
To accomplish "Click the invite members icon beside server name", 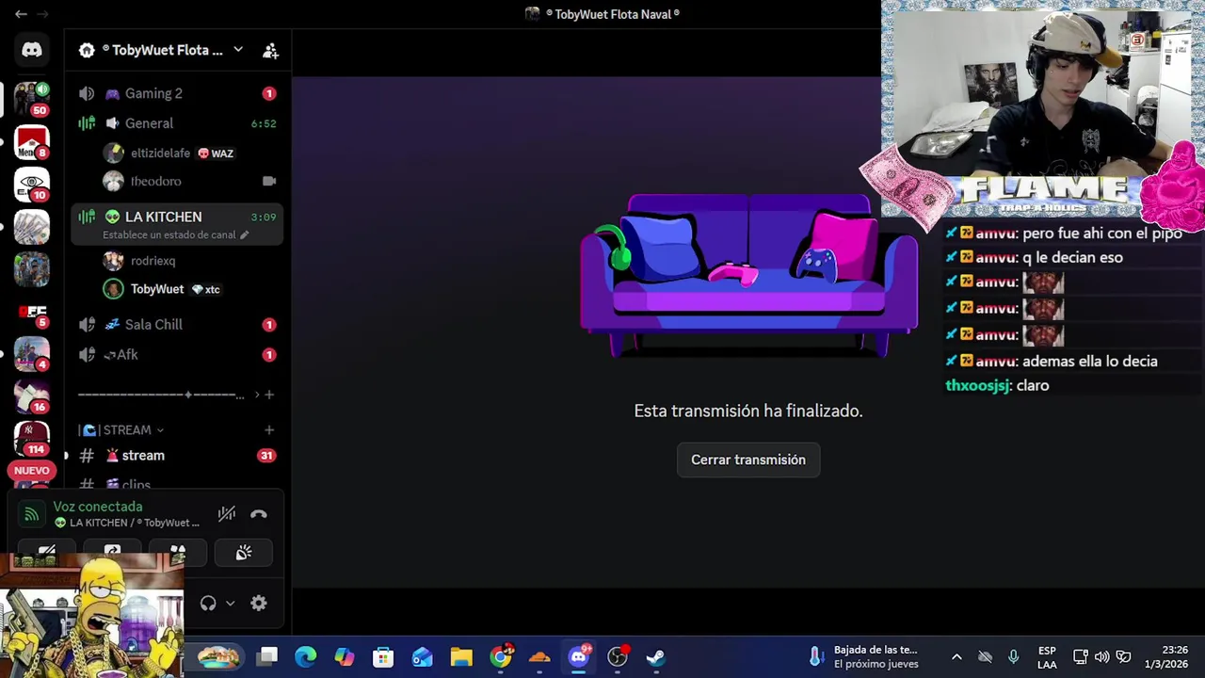I will tap(270, 51).
